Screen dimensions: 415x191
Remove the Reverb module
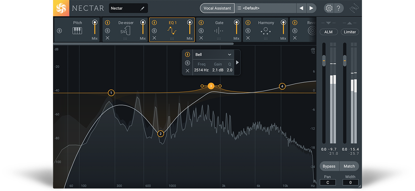point(295,38)
